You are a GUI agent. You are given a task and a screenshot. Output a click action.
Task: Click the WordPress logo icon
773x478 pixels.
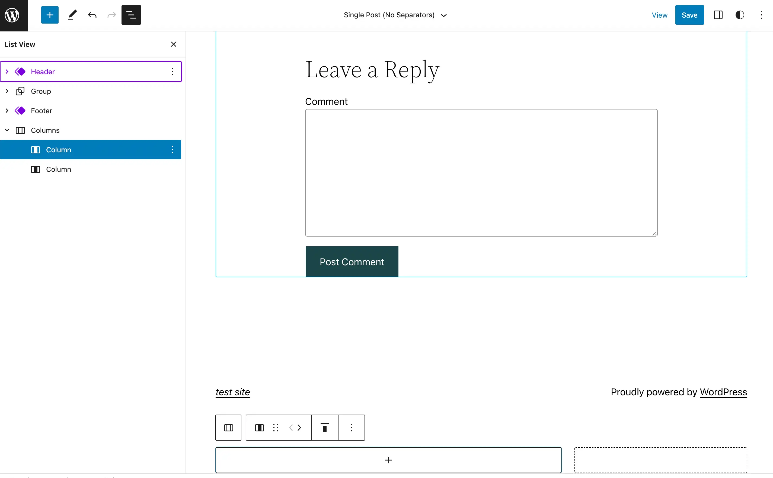point(12,15)
